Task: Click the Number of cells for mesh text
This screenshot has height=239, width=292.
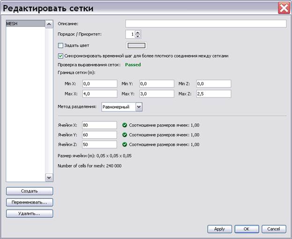Action: tap(89, 166)
